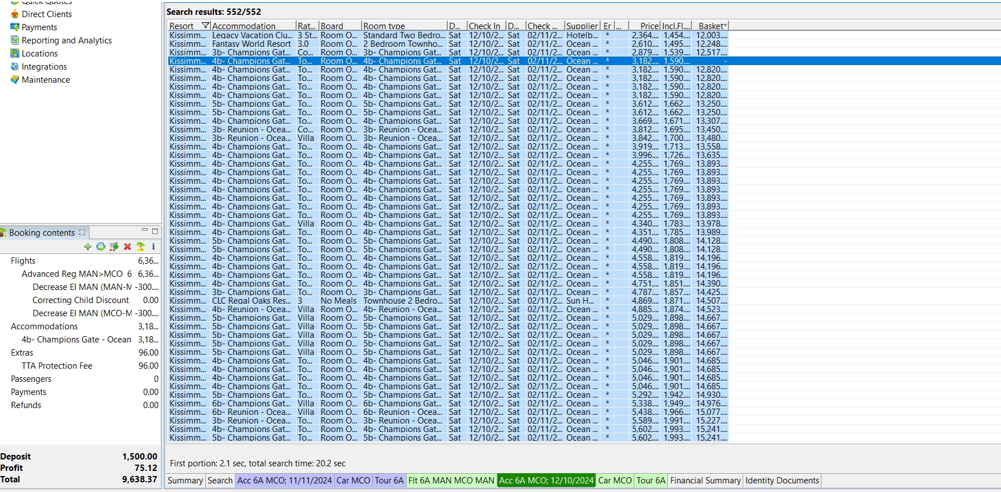
Task: Click the Hotelb... supplier cell
Action: (582, 35)
